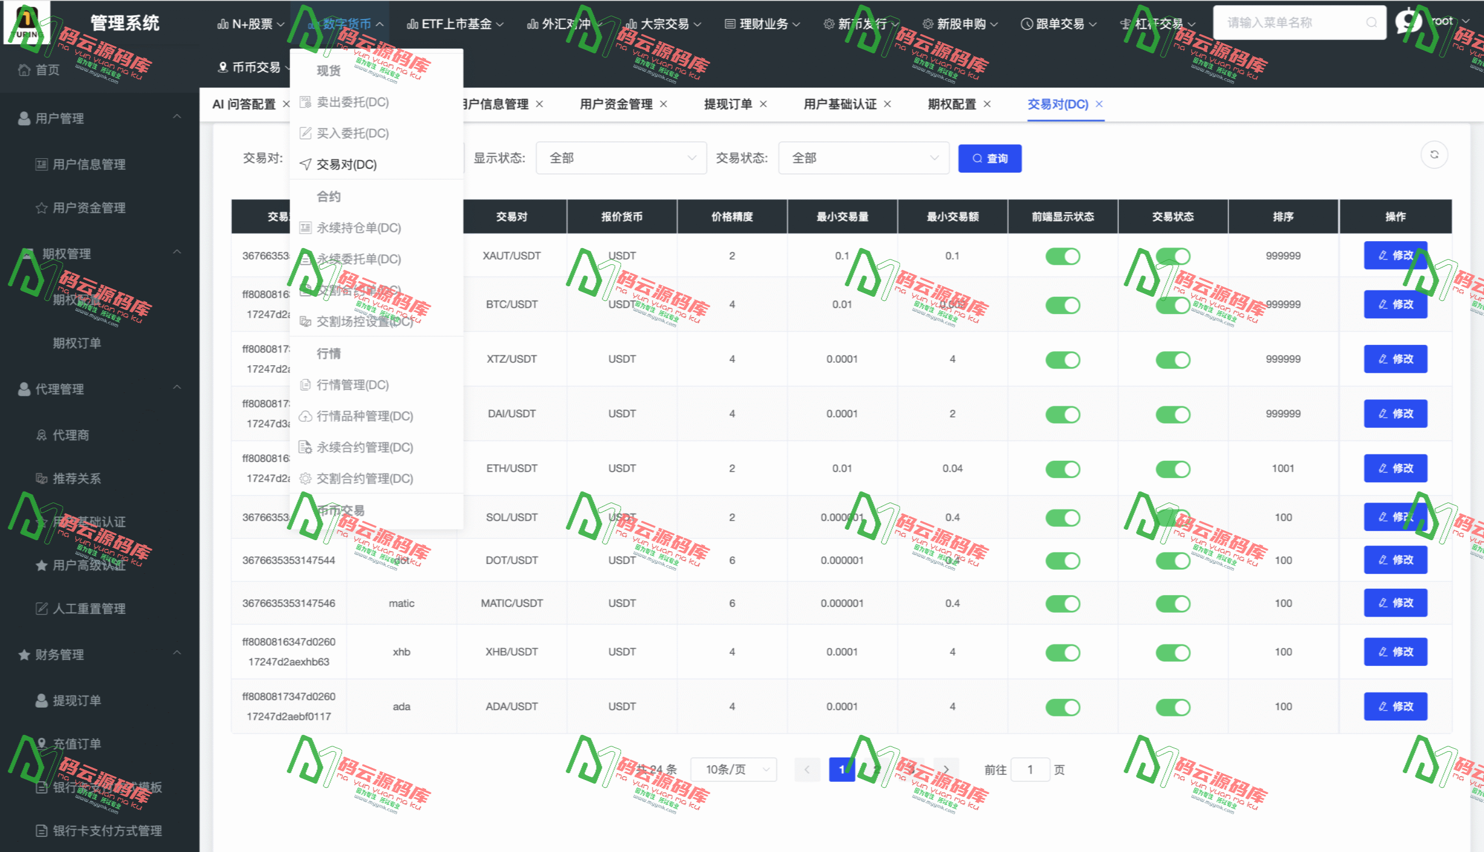Click the menu name search field
This screenshot has width=1484, height=852.
click(x=1299, y=23)
